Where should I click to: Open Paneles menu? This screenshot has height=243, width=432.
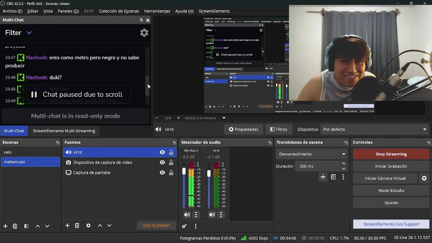pos(68,11)
